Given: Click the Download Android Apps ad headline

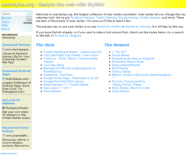Looking at the screenshot, I should coord(16,73).
